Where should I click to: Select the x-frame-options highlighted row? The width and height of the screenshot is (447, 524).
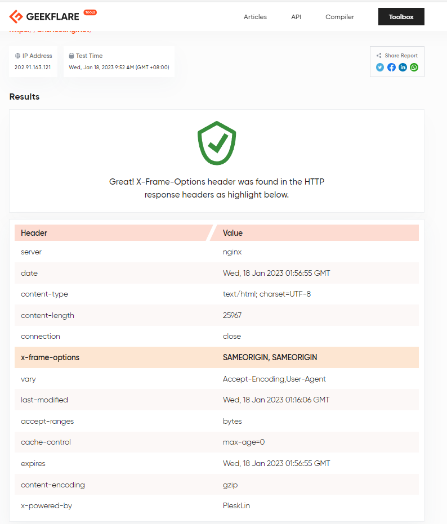coord(217,357)
